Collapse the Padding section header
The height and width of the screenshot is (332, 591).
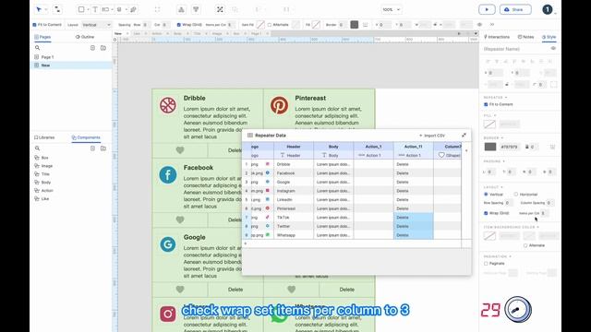click(x=494, y=161)
